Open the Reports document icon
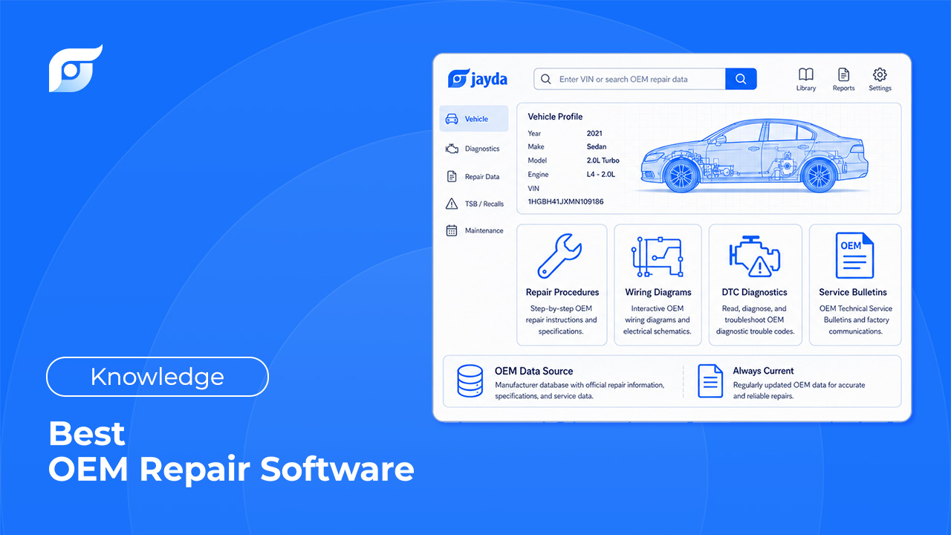This screenshot has height=535, width=951. [x=843, y=74]
